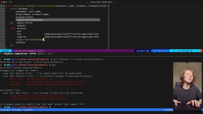Click the function name sendSubscriptionCanceled
203x114 pixels.
click(40, 6)
